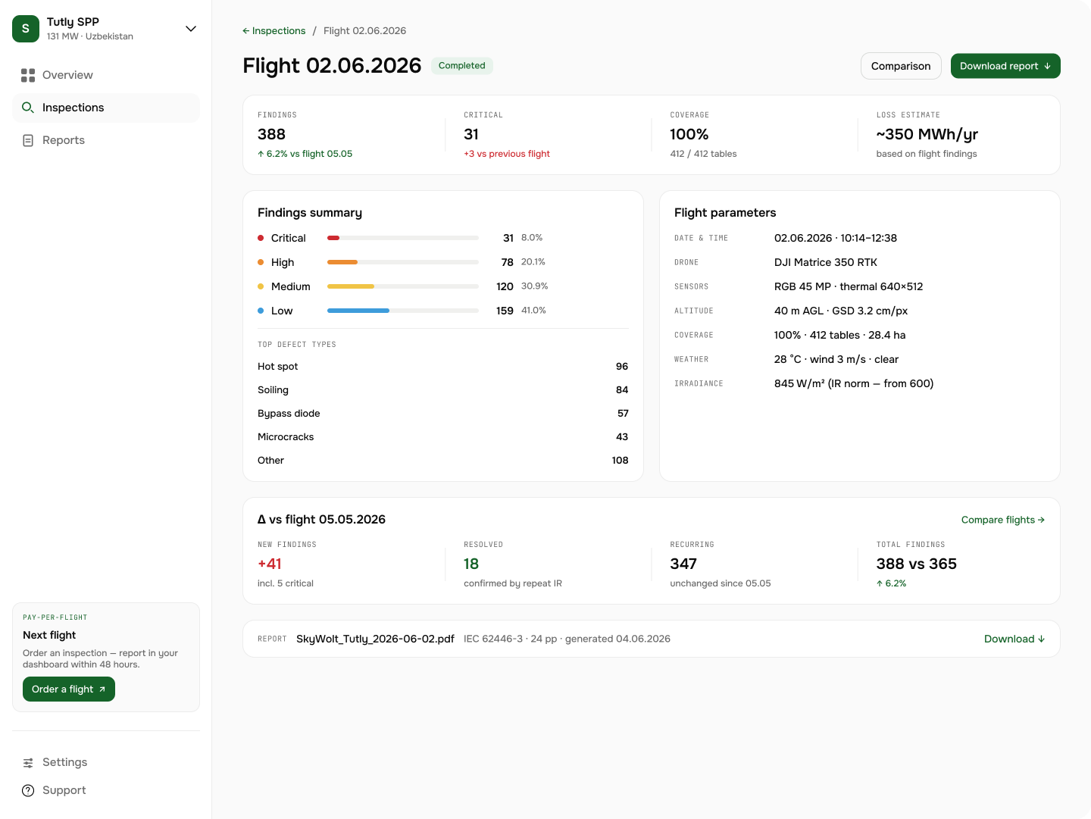1091x819 pixels.
Task: Click the blue Low severity dot
Action: point(261,311)
